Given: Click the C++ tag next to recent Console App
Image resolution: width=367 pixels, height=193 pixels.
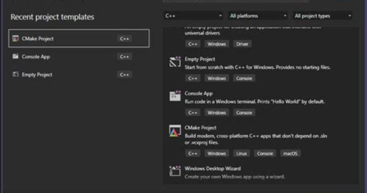Looking at the screenshot, I should point(124,57).
